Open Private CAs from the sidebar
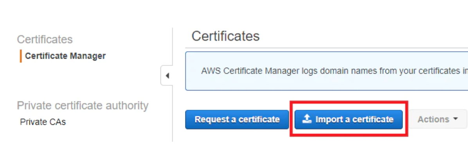Viewport: 468px width, 166px height. pos(43,122)
